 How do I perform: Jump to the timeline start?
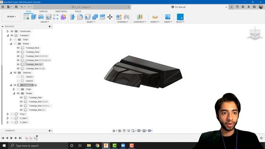(x=3, y=138)
